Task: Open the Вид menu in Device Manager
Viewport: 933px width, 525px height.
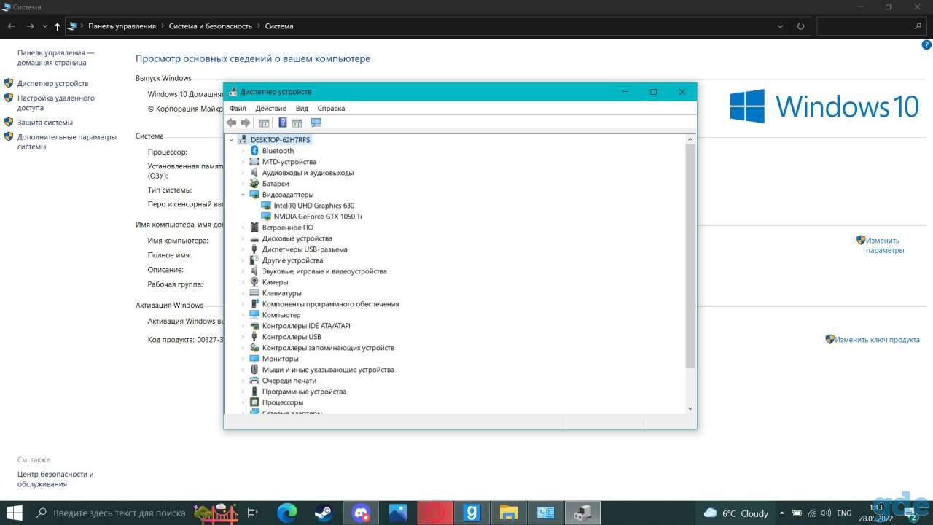Action: coord(302,109)
